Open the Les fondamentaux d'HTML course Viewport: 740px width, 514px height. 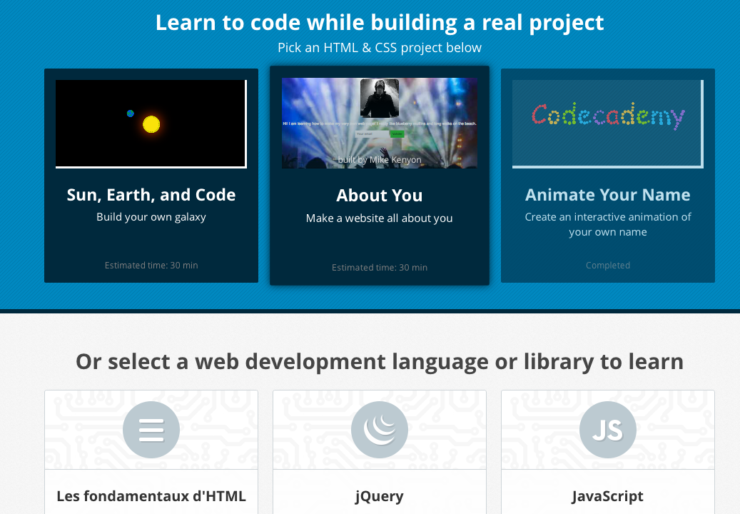click(x=151, y=496)
